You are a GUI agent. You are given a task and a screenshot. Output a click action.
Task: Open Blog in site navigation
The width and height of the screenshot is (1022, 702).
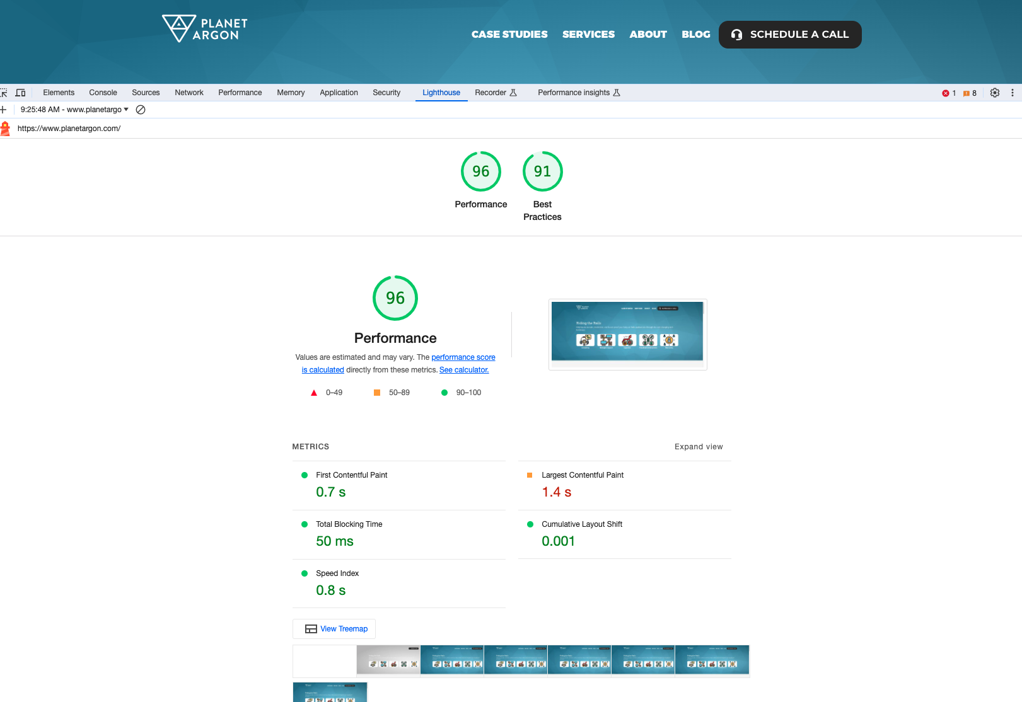pos(696,35)
